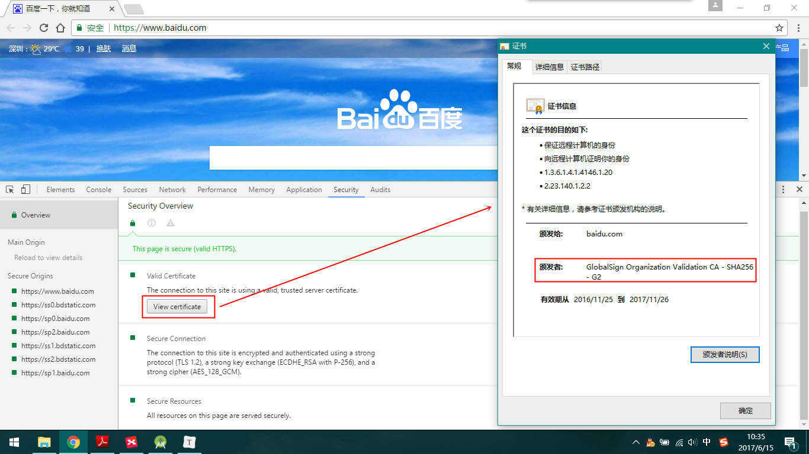Select the info filter icon in Security Overview
This screenshot has width=809, height=454.
coord(152,223)
